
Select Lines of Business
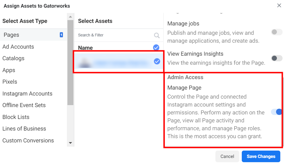coord(24,129)
